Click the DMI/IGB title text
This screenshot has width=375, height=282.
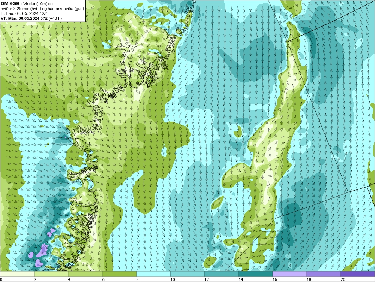coord(10,4)
